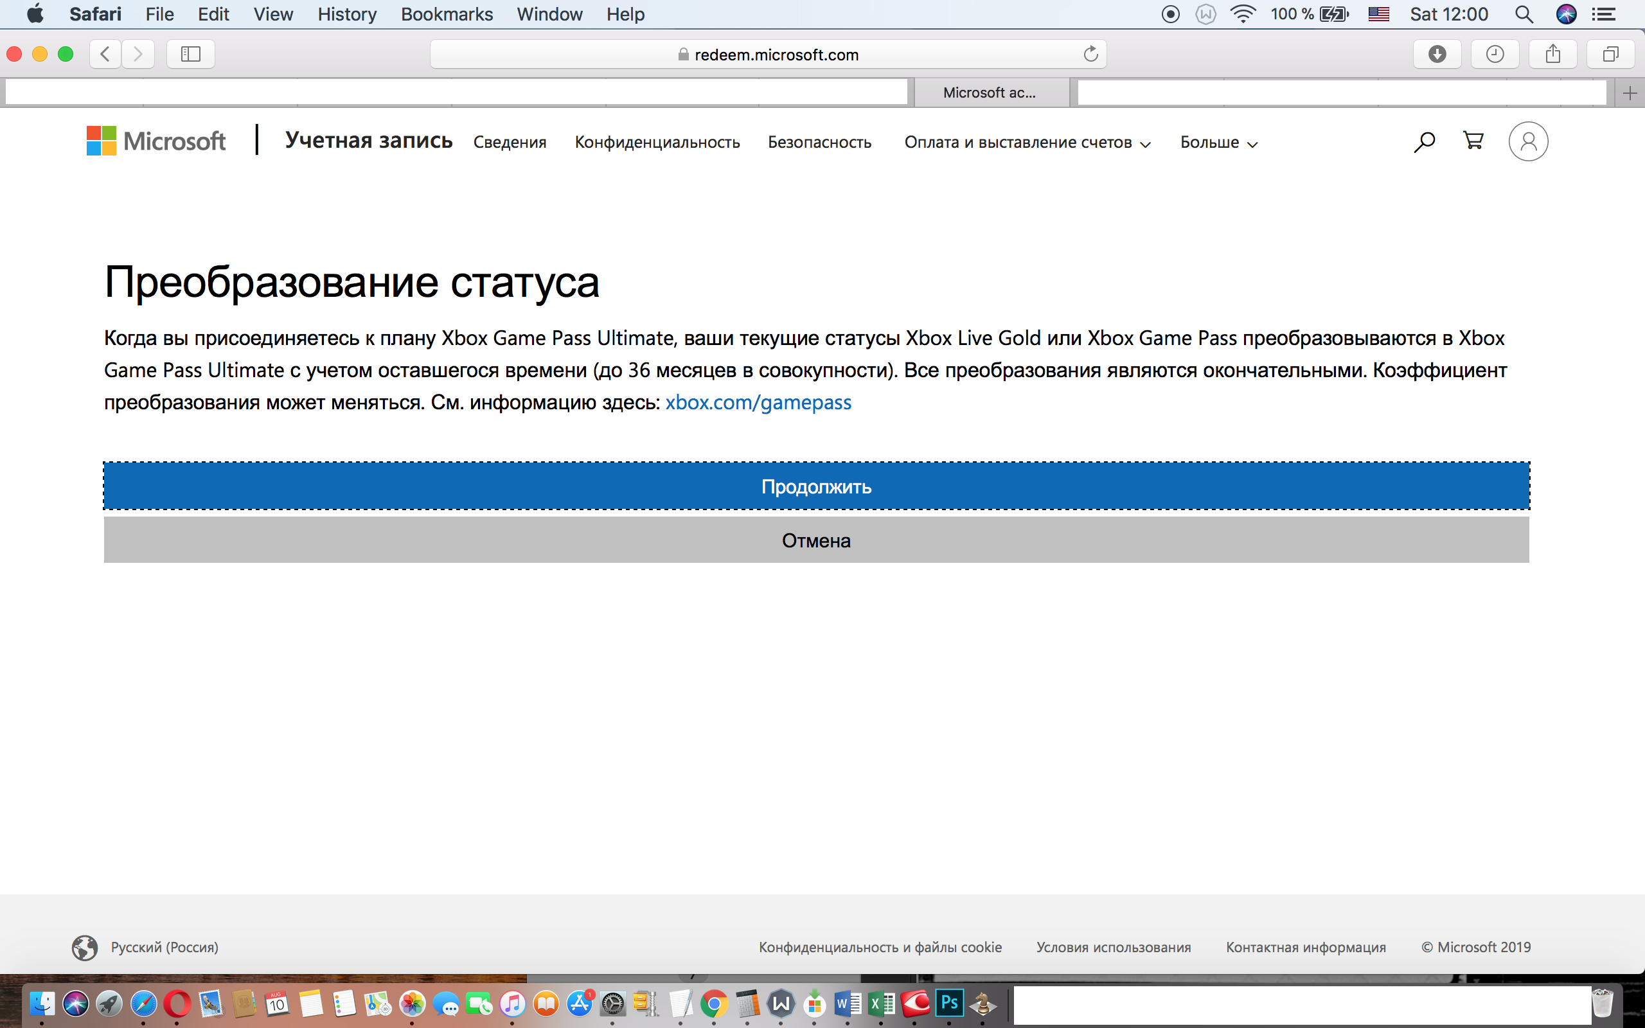Expand "Оплата и выставление счетов" dropdown

point(1026,143)
